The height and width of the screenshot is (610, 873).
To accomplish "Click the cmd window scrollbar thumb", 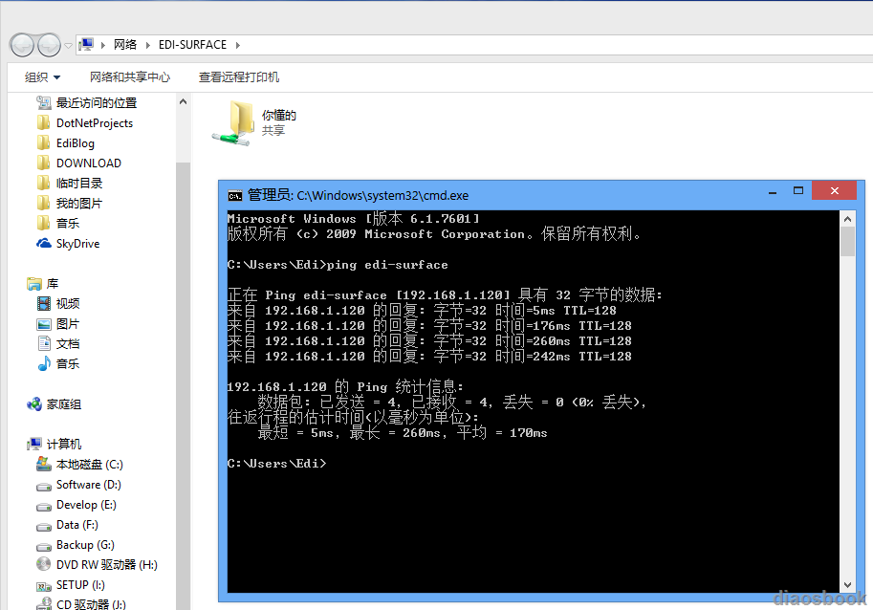I will coord(847,242).
